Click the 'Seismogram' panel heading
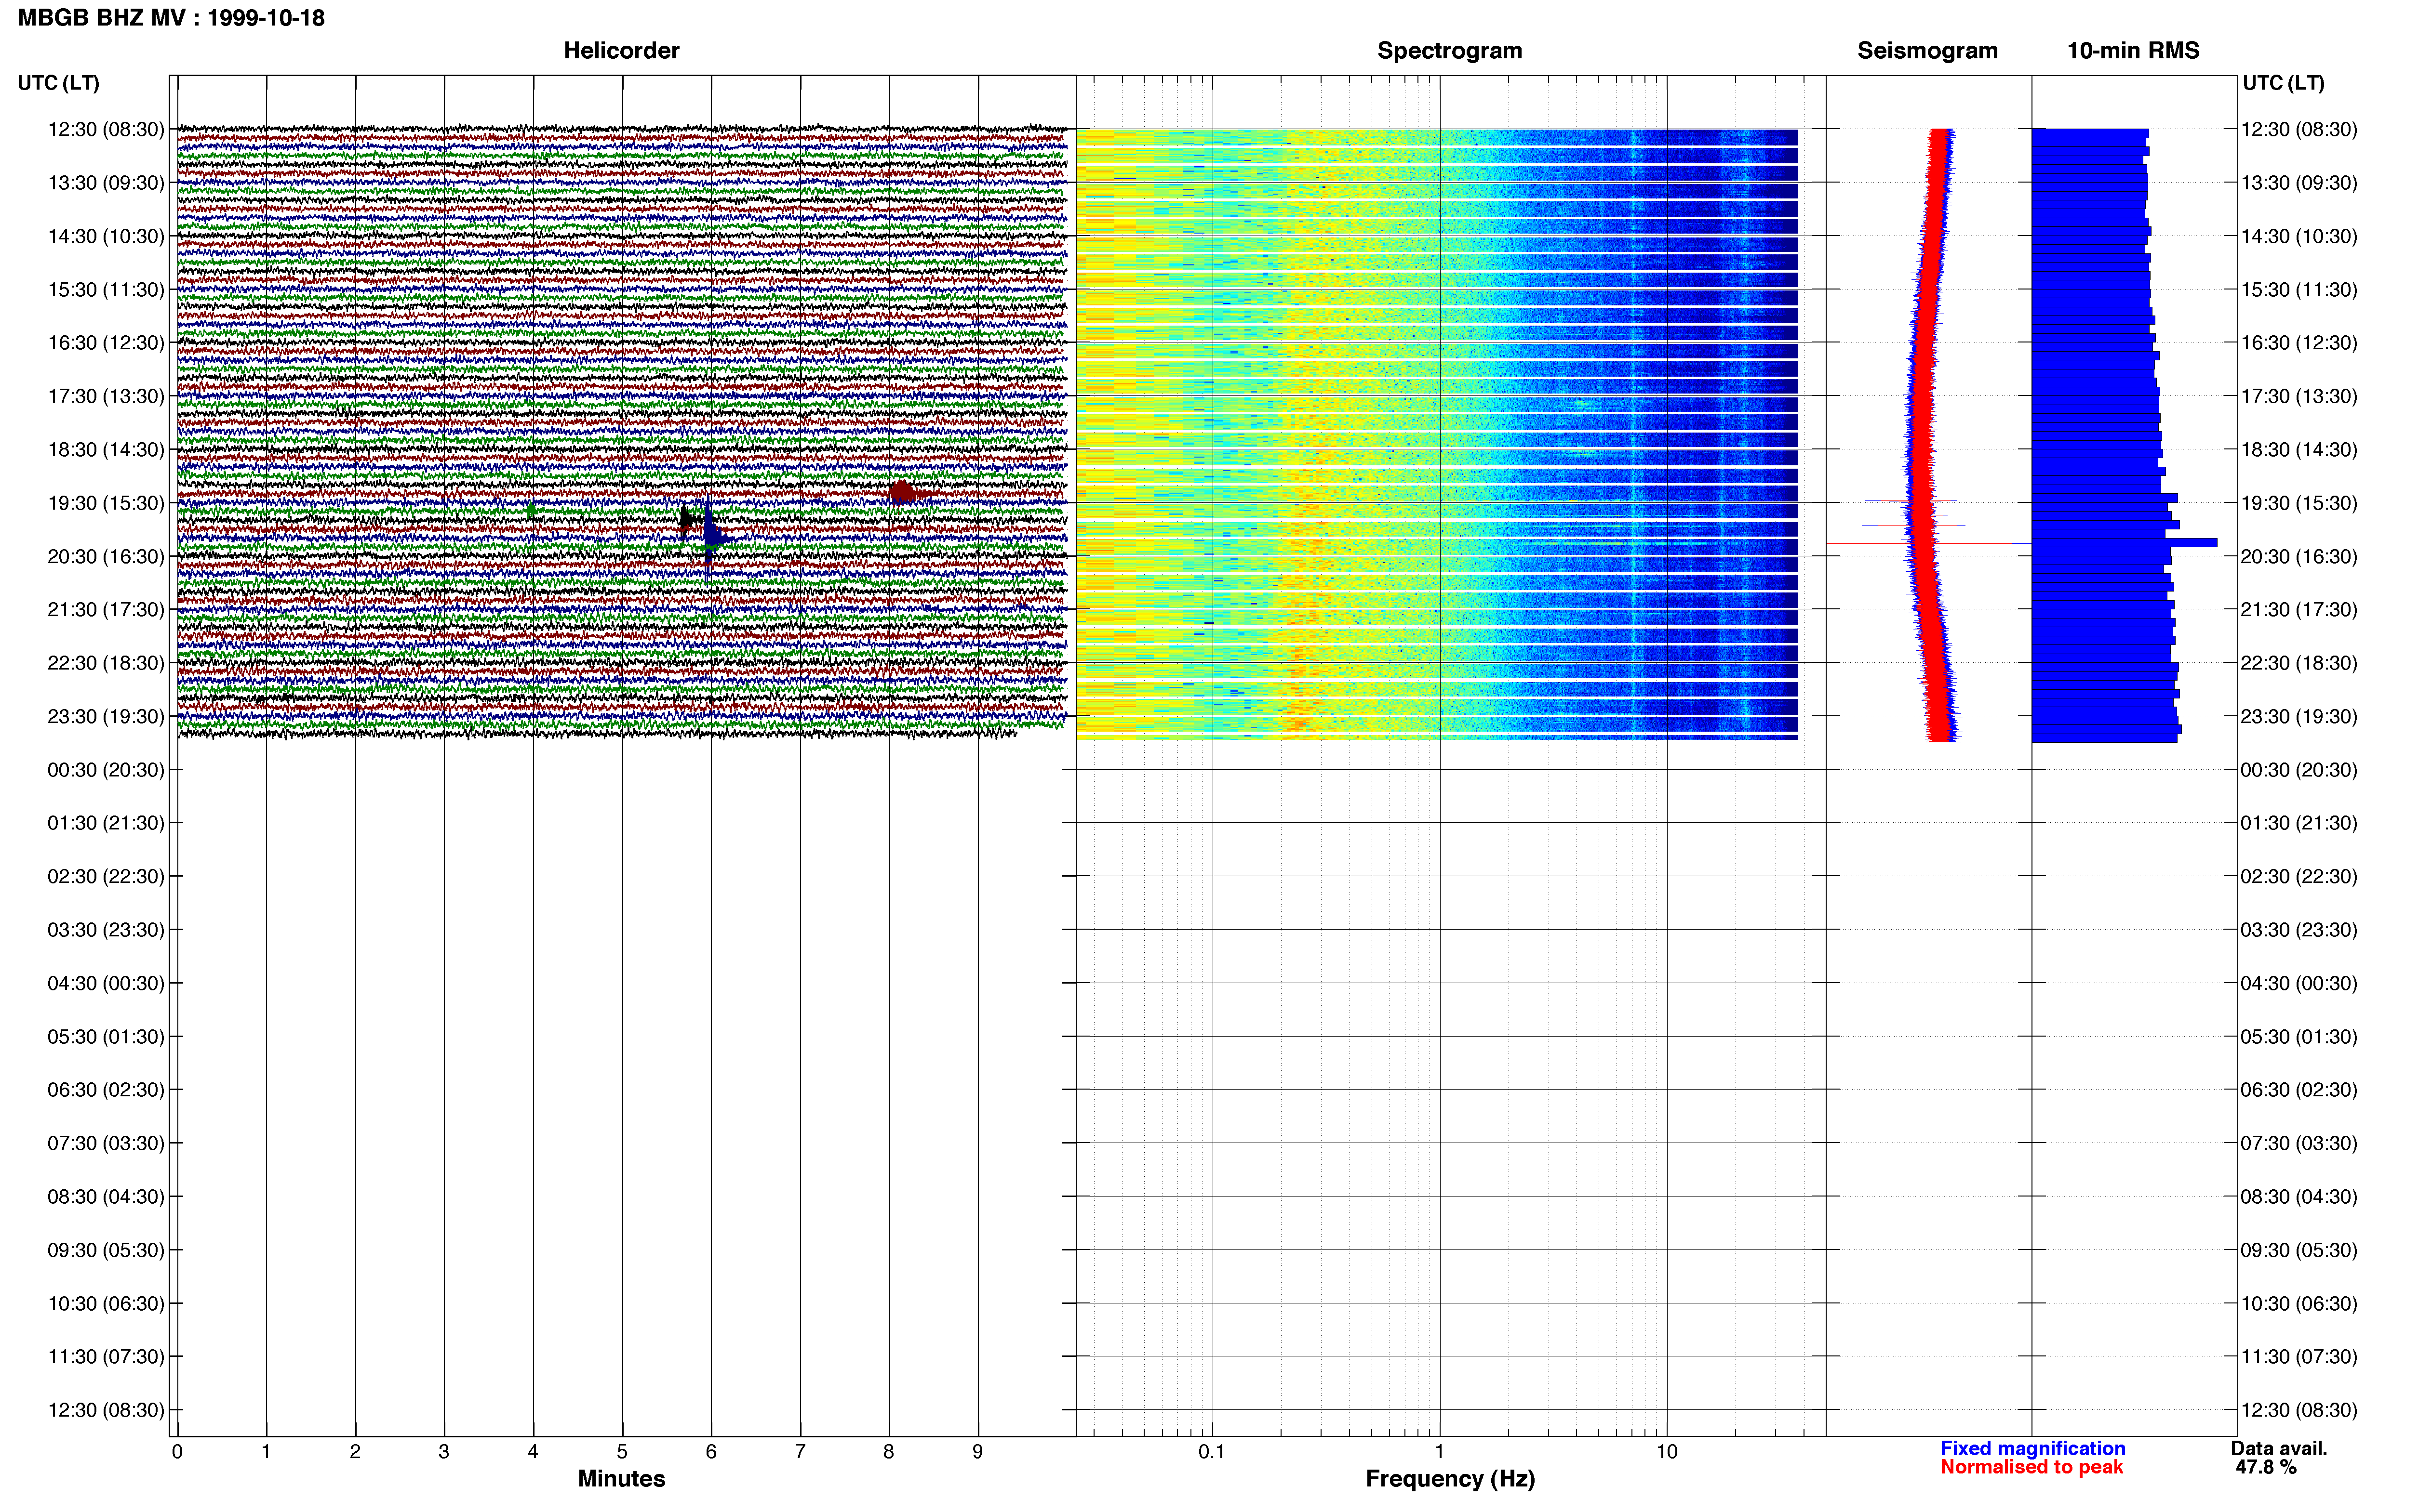The width and height of the screenshot is (2419, 1512). 1927,51
